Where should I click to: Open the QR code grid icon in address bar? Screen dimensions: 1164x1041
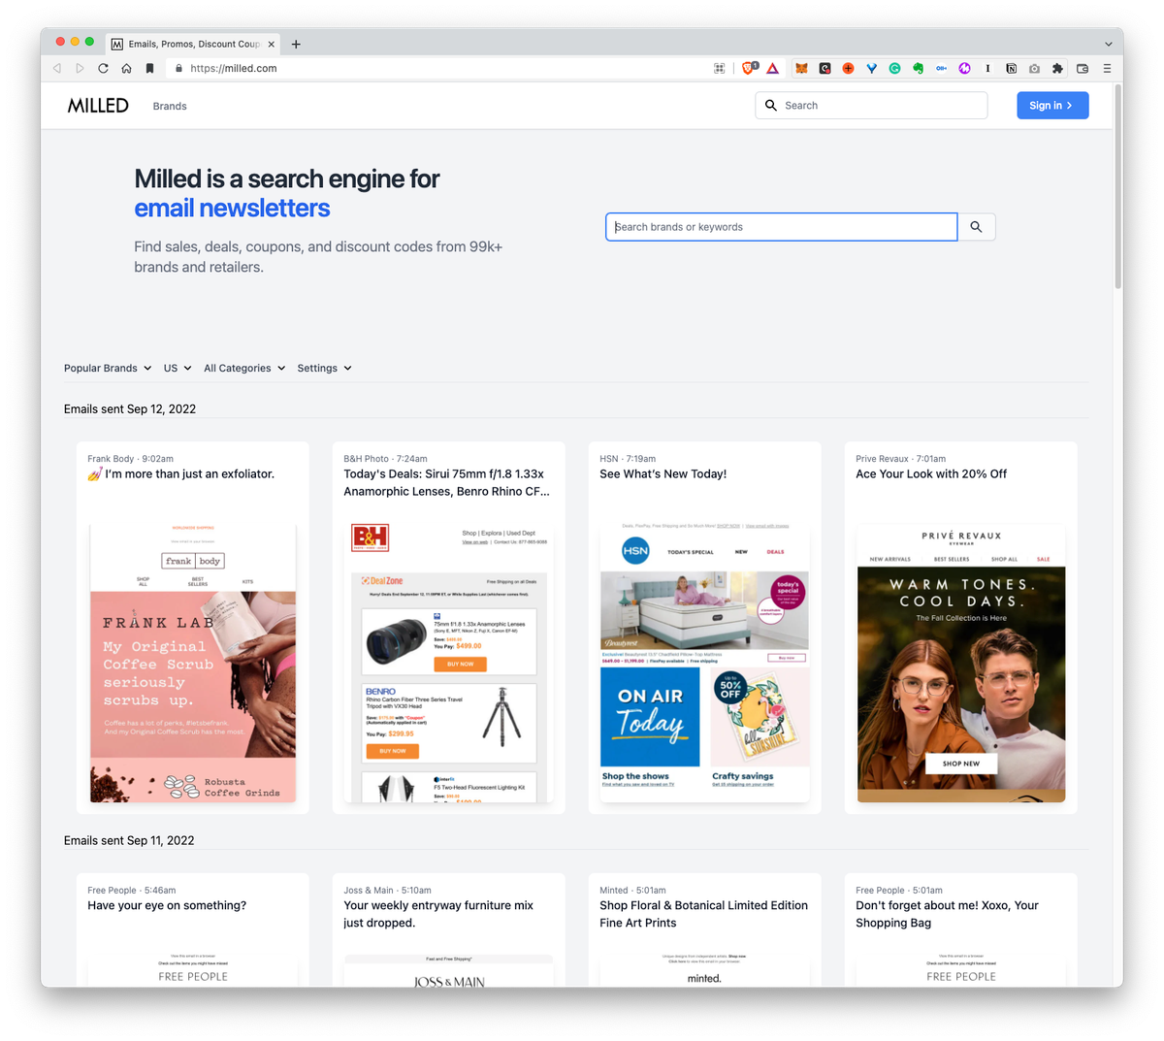pyautogui.click(x=720, y=69)
